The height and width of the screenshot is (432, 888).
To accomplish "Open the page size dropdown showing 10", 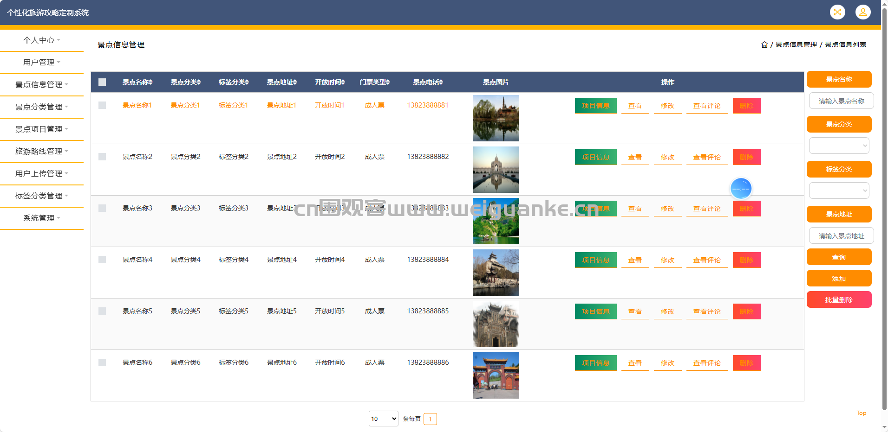I will tap(383, 419).
